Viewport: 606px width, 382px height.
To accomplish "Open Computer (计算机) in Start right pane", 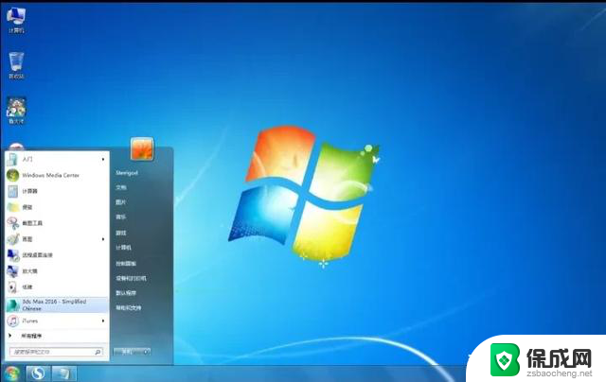I will pos(124,248).
